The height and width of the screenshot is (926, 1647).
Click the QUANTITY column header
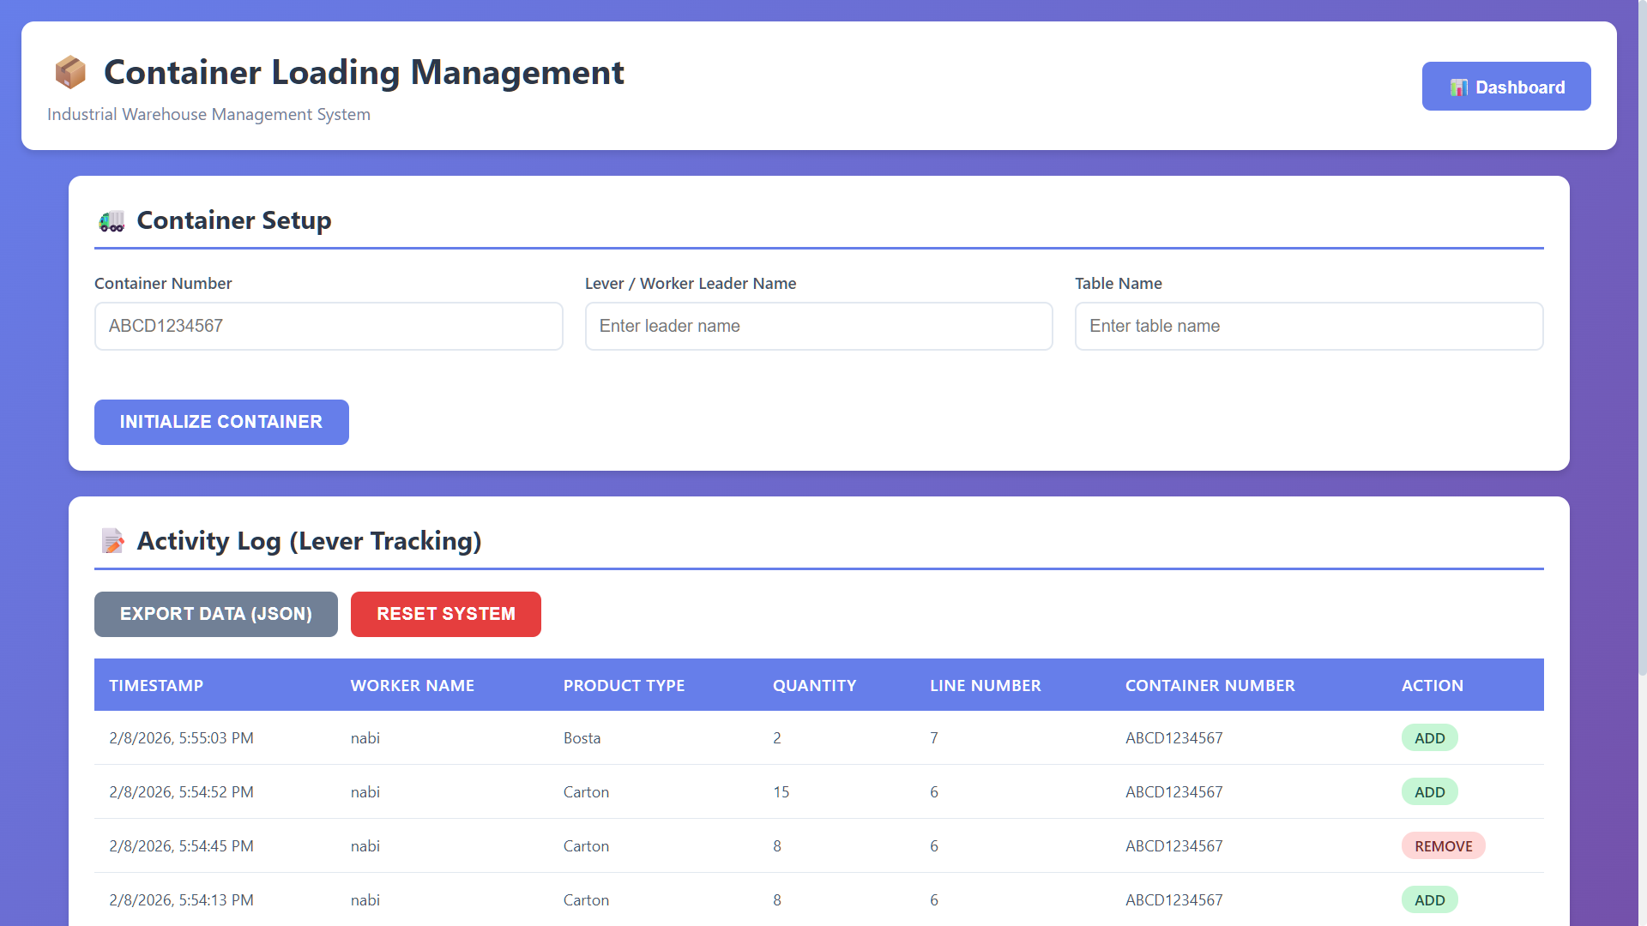(814, 685)
